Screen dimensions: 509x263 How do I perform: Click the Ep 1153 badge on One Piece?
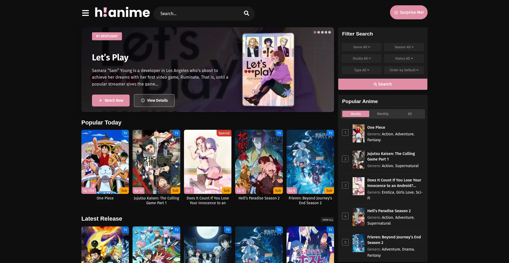(89, 190)
